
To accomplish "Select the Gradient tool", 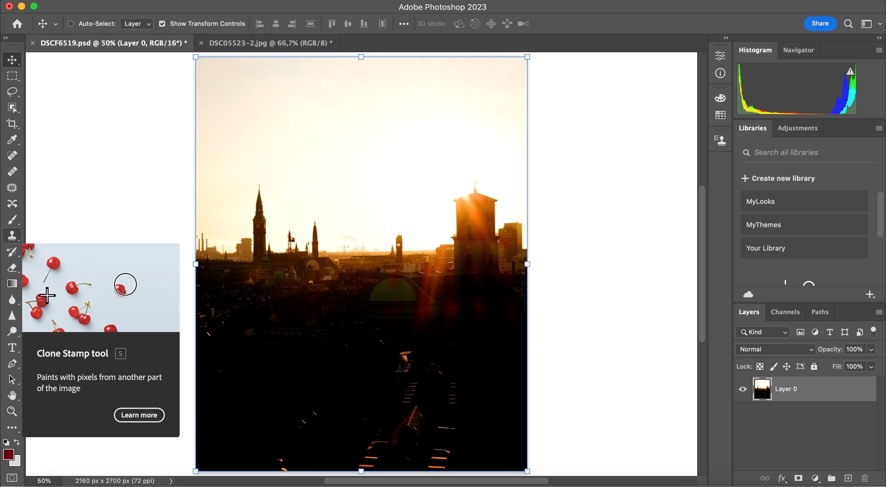I will 12,283.
